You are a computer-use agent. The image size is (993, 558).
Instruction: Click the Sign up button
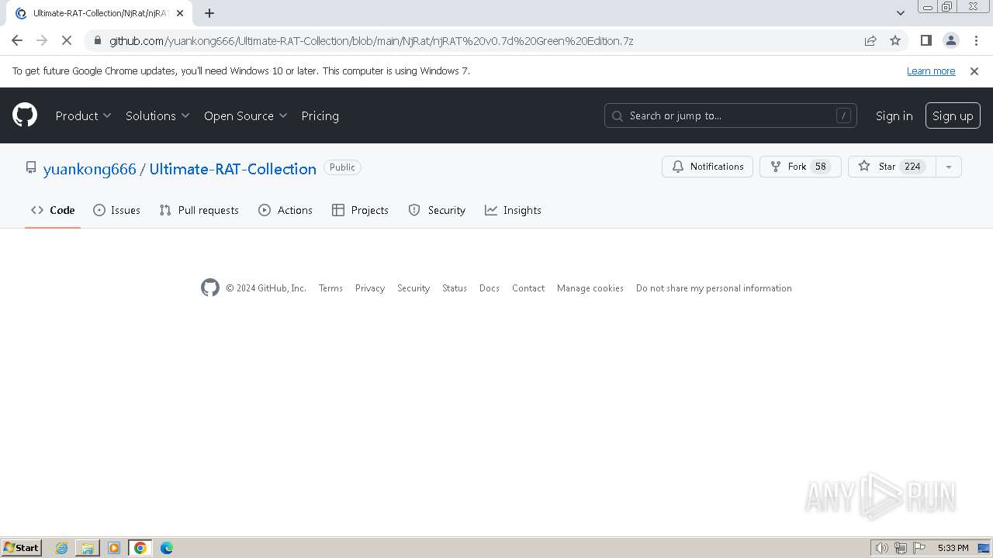pos(953,115)
